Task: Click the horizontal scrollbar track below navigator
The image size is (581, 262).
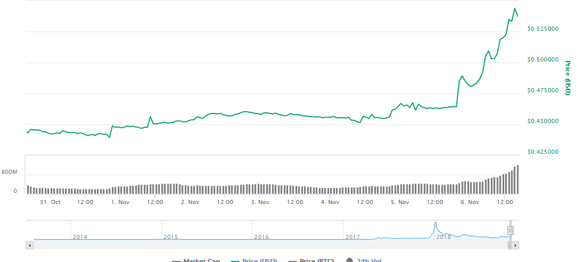Action: [266, 245]
